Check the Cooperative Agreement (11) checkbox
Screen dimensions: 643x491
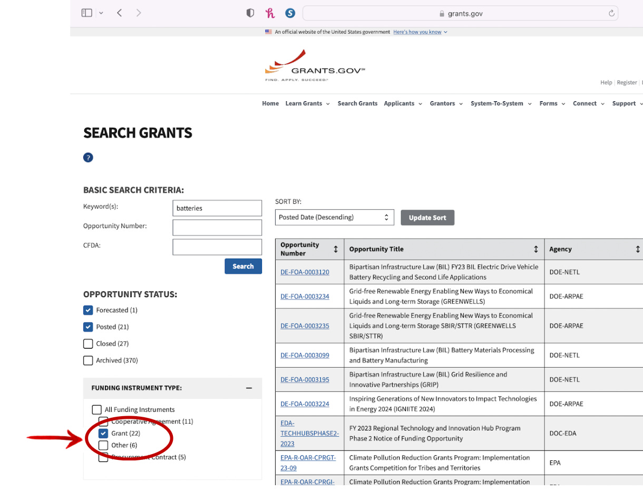103,422
